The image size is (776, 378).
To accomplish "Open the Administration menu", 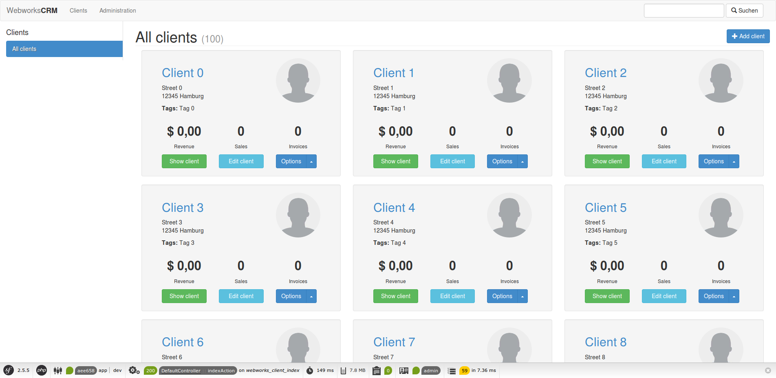I will click(118, 10).
